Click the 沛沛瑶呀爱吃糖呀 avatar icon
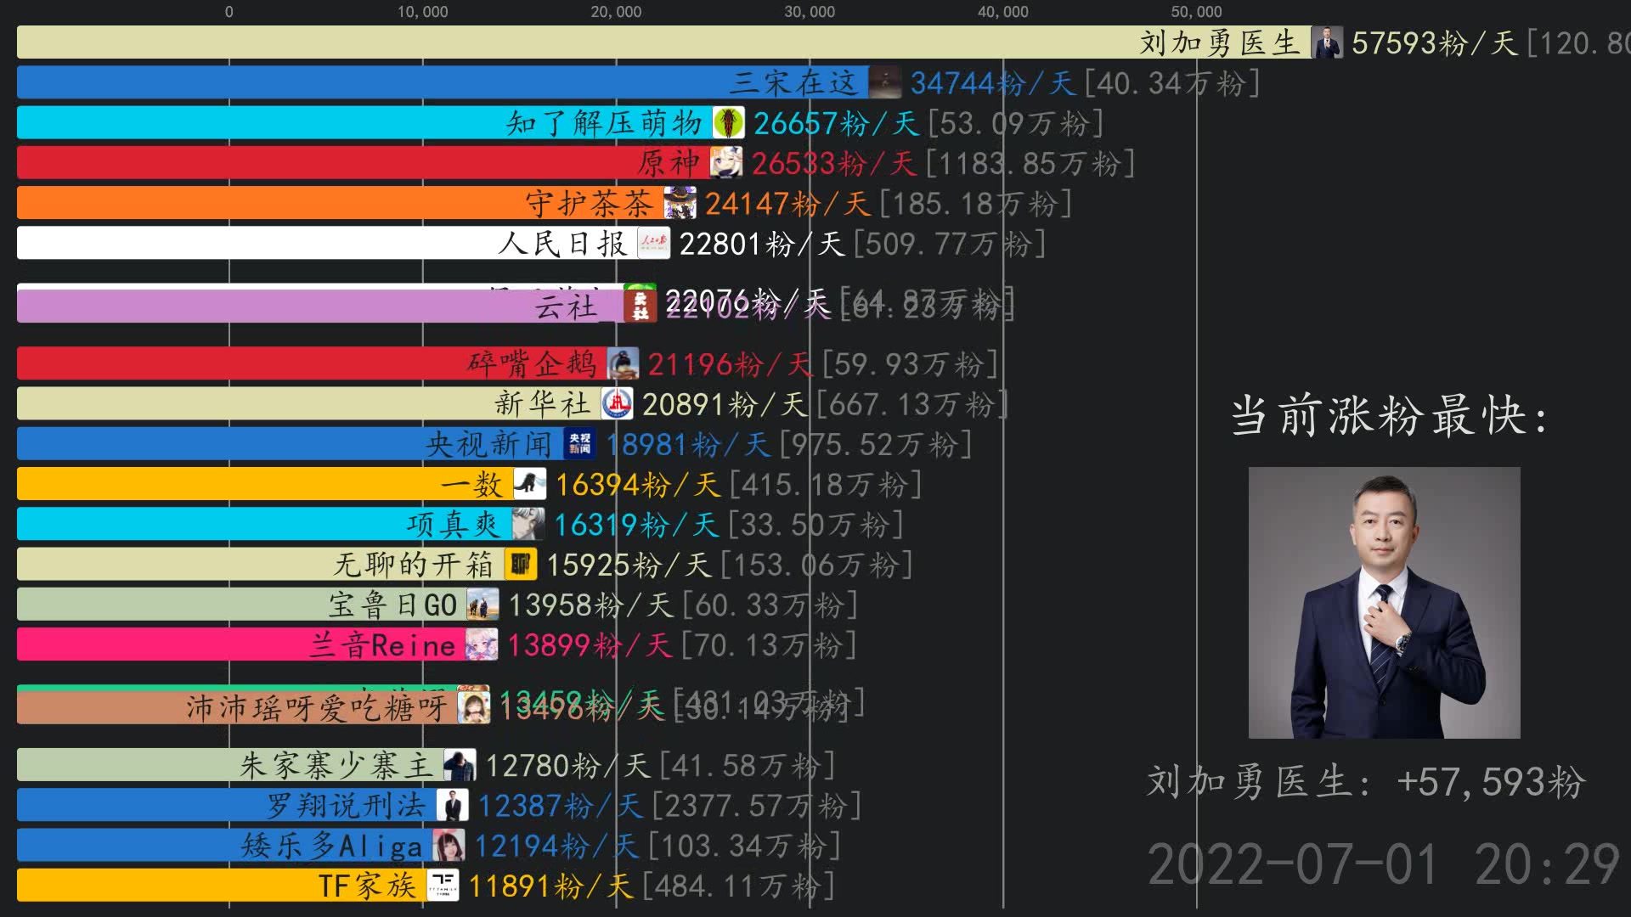Image resolution: width=1631 pixels, height=917 pixels. tap(474, 707)
